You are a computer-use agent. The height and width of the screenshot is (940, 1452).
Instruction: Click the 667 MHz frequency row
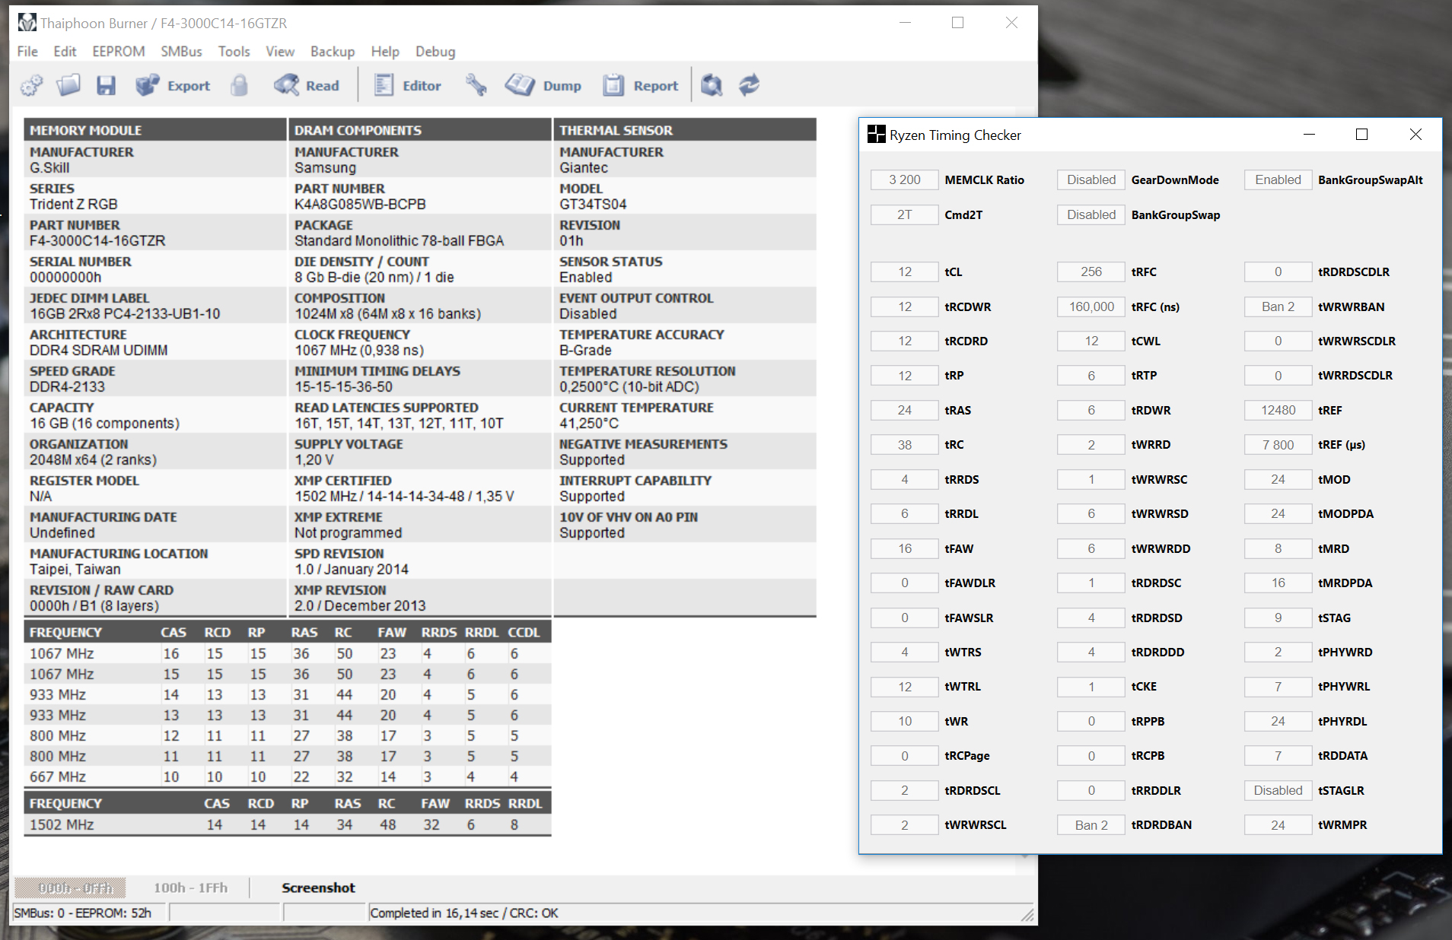[288, 777]
